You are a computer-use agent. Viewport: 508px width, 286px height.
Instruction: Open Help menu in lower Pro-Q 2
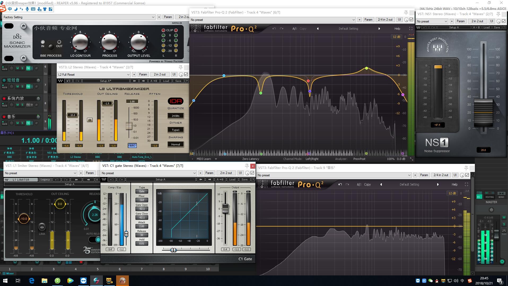tap(454, 184)
